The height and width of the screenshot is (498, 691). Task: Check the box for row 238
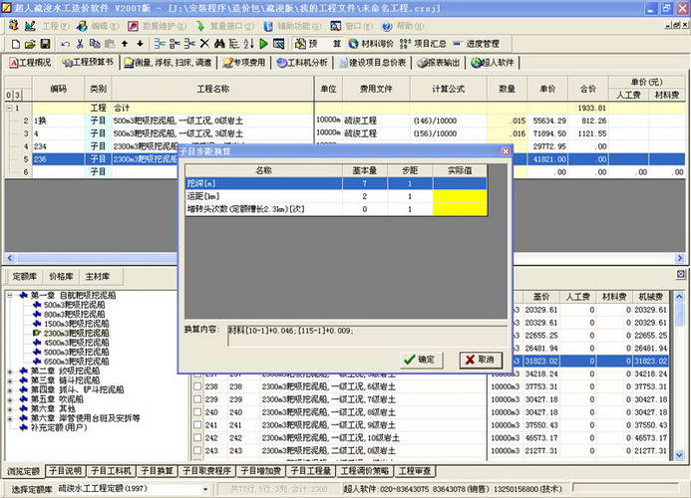coord(197,386)
